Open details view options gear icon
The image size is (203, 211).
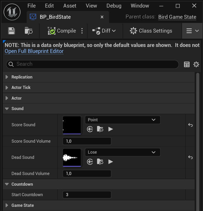pyautogui.click(x=196, y=64)
